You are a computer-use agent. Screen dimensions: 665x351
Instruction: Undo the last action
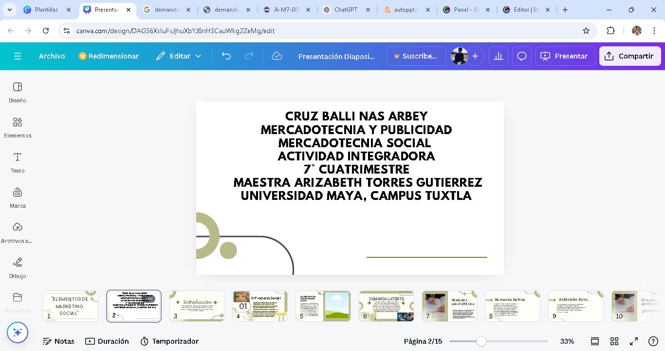coord(226,56)
